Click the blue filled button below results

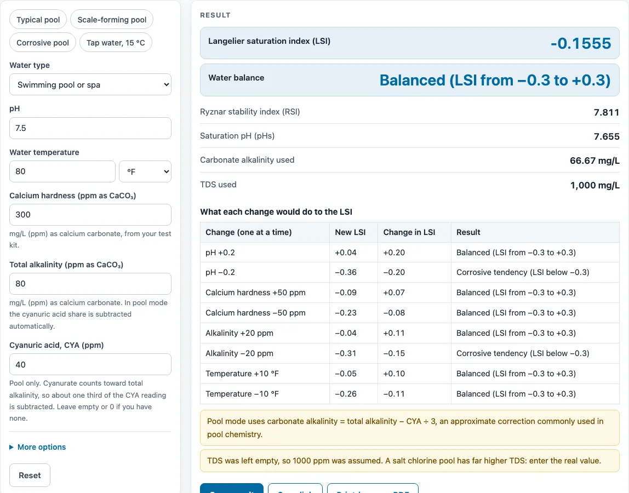click(x=231, y=488)
